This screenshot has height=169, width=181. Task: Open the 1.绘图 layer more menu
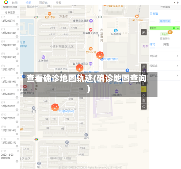click(x=178, y=28)
